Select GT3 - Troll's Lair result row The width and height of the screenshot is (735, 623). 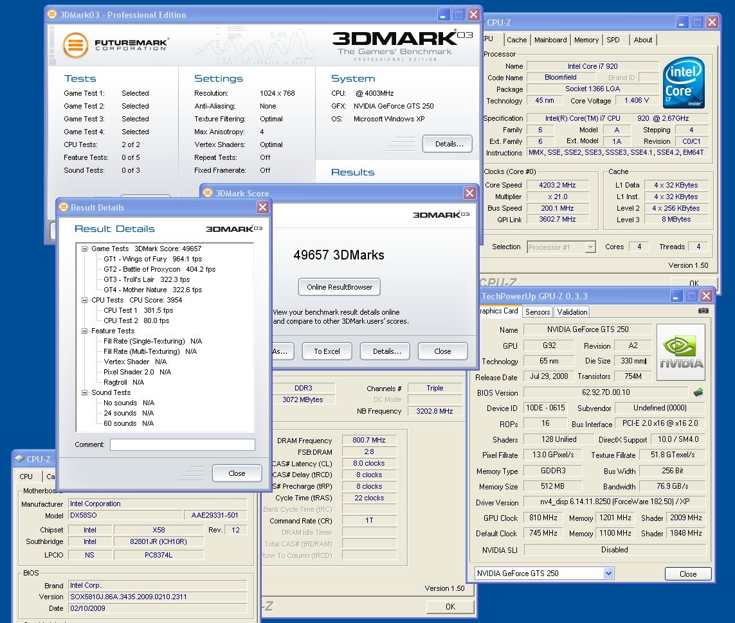coord(147,279)
